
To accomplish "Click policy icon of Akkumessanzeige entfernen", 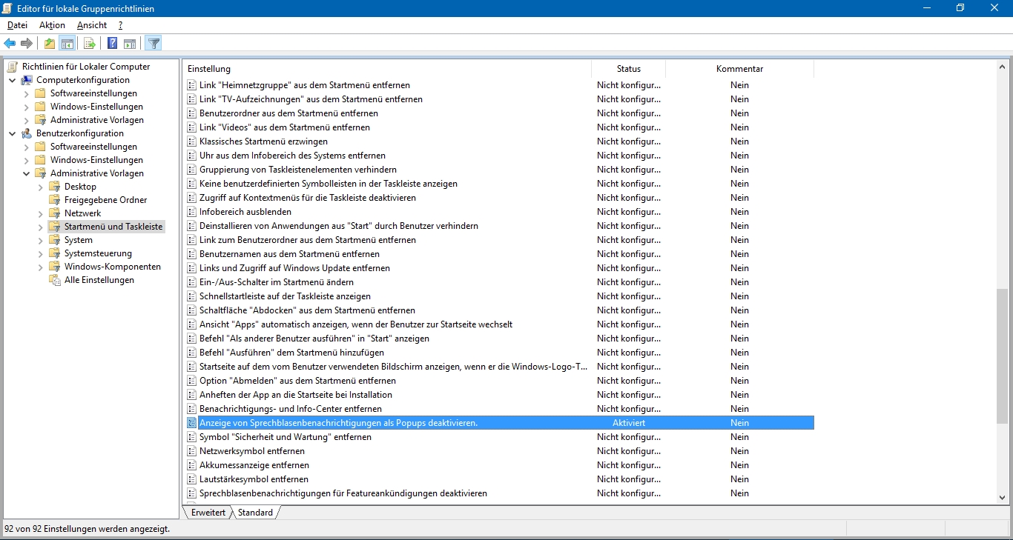I will tap(192, 465).
